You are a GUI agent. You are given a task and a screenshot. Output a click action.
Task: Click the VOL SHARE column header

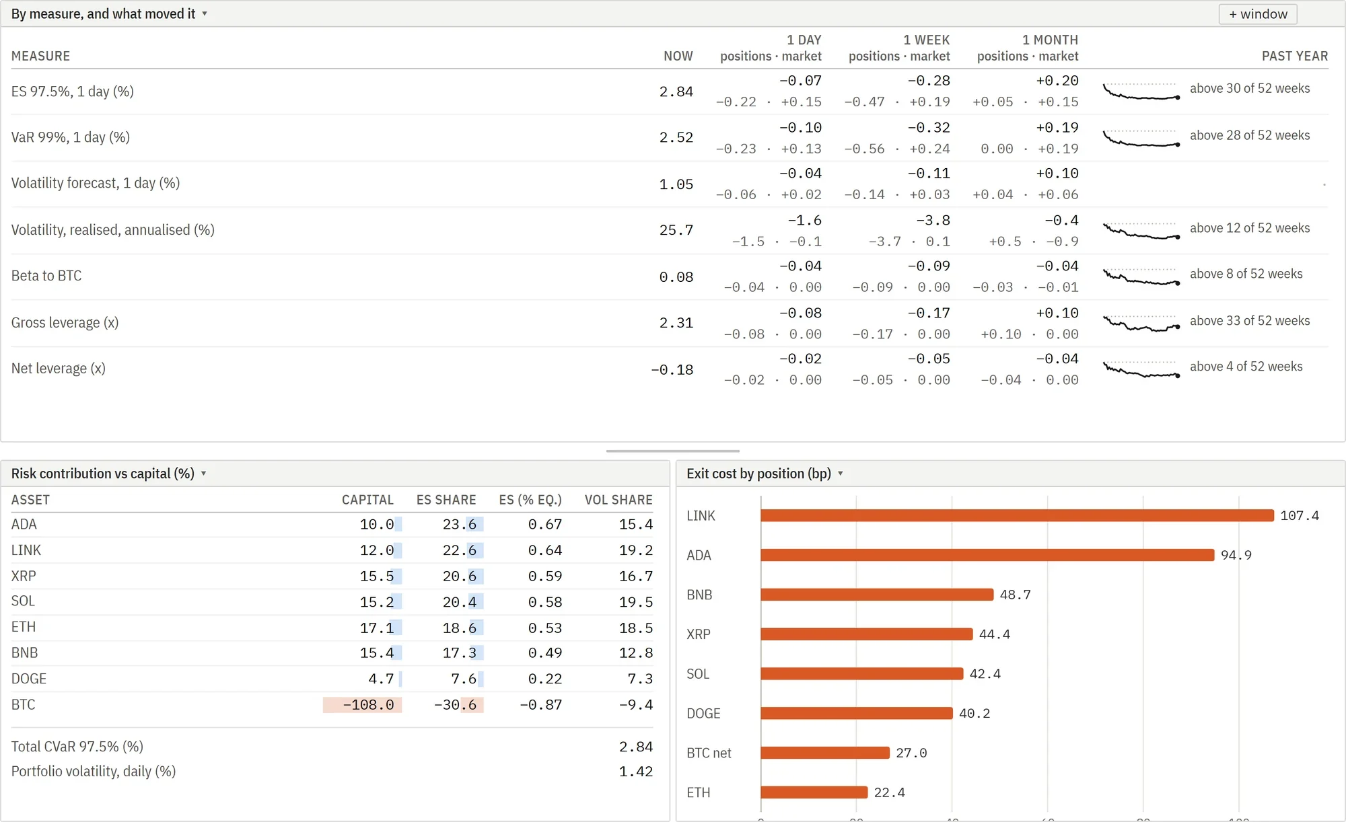point(618,500)
